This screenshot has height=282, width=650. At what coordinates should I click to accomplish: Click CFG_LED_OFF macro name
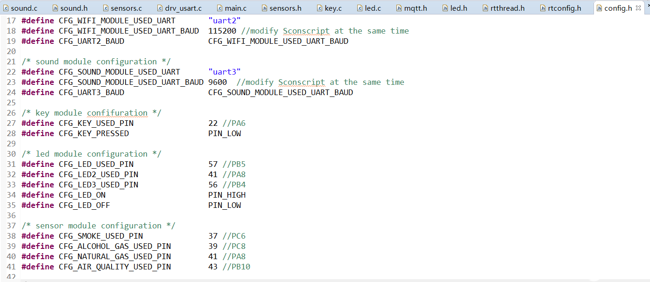(85, 205)
